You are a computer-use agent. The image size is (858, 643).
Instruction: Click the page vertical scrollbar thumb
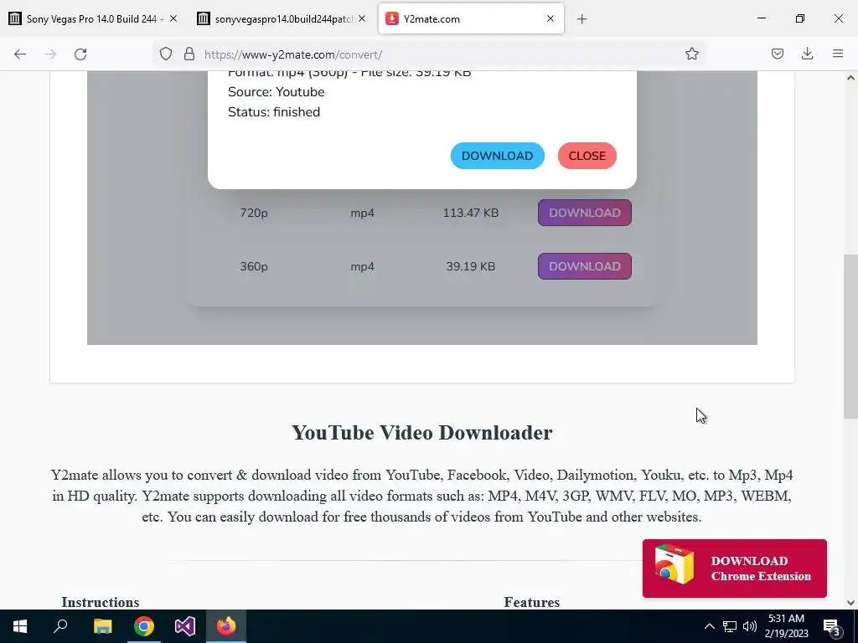[x=850, y=337]
